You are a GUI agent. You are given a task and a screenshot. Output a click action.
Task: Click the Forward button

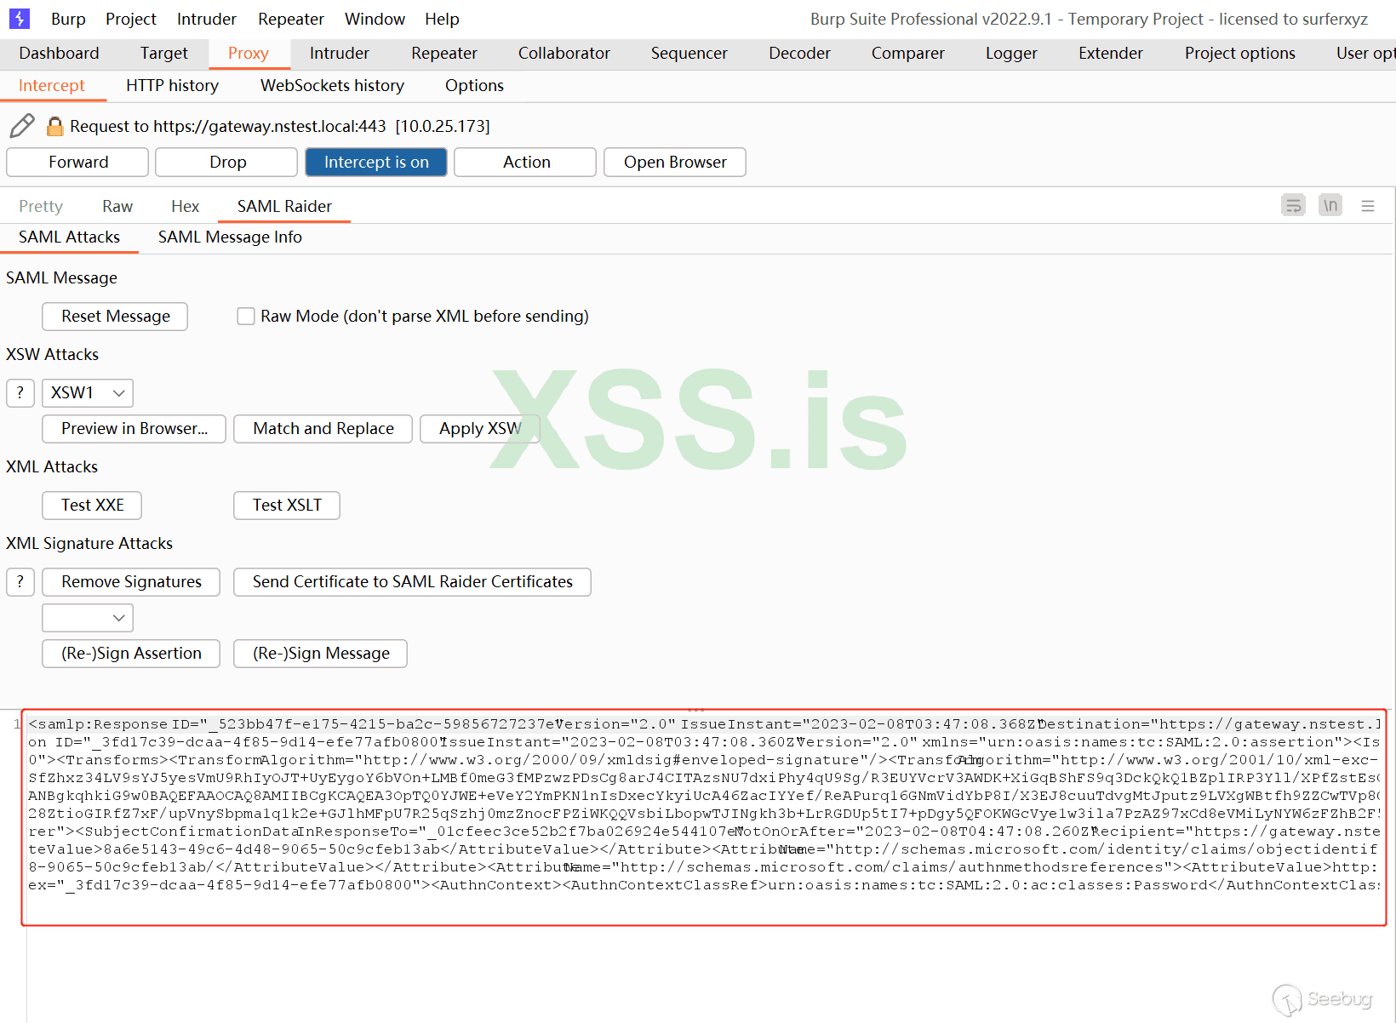pyautogui.click(x=78, y=162)
